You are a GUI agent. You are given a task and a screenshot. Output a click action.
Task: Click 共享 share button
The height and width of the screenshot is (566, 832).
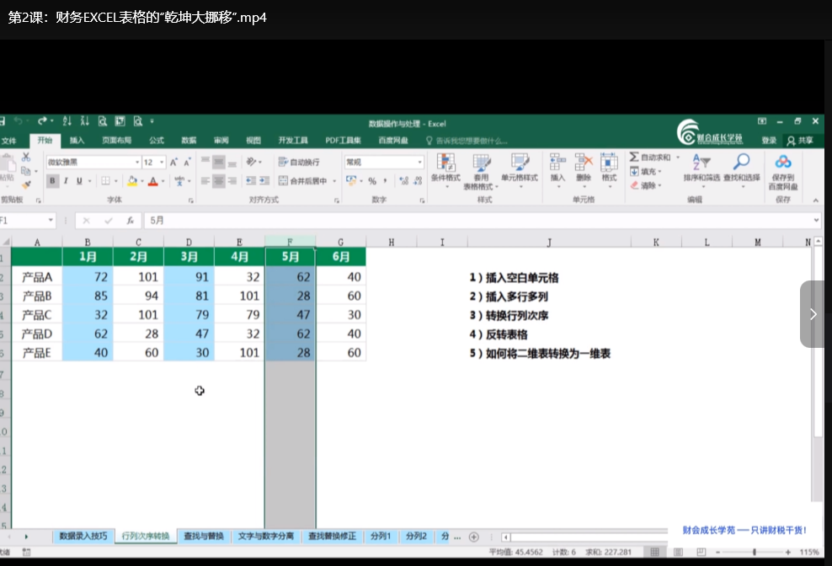click(801, 140)
